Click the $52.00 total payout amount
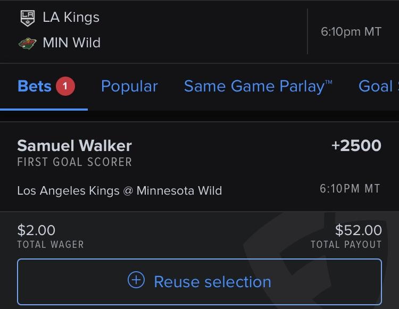Screen dimensions: 399x309 (x=358, y=230)
